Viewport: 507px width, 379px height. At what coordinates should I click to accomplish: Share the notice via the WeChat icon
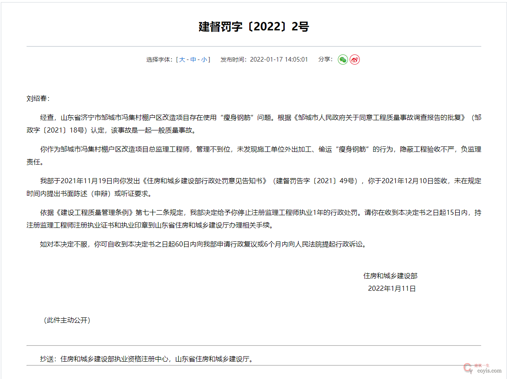click(343, 60)
